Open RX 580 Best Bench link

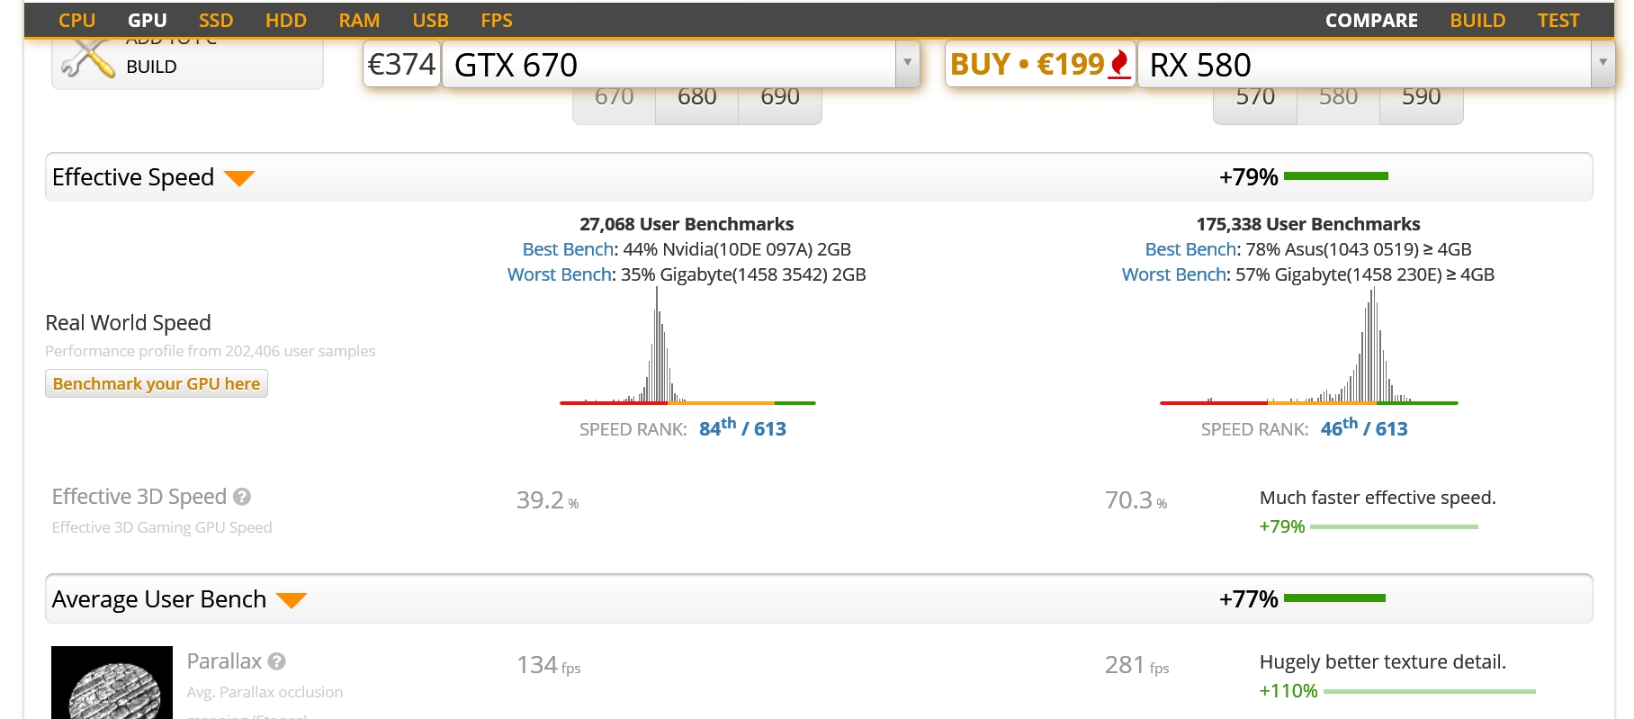click(1191, 249)
